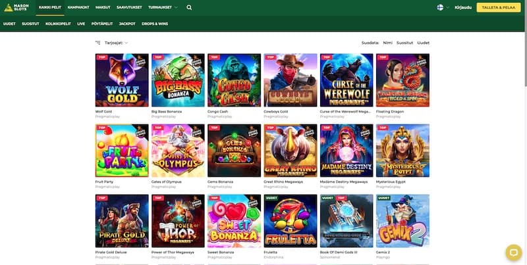Click the Endorphina provider label under Fruletta
This screenshot has height=265, width=527.
point(273,257)
